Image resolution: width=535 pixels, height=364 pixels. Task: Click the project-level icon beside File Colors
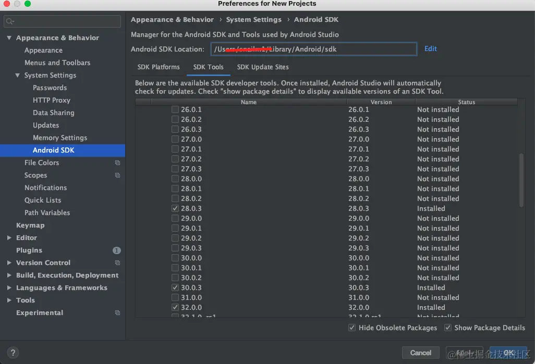pyautogui.click(x=117, y=163)
